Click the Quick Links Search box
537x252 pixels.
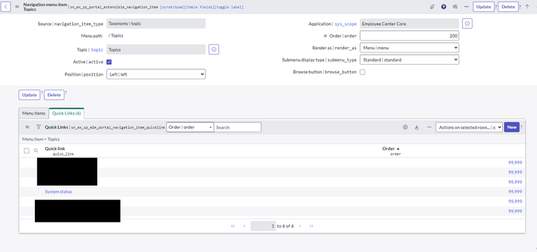click(x=238, y=127)
